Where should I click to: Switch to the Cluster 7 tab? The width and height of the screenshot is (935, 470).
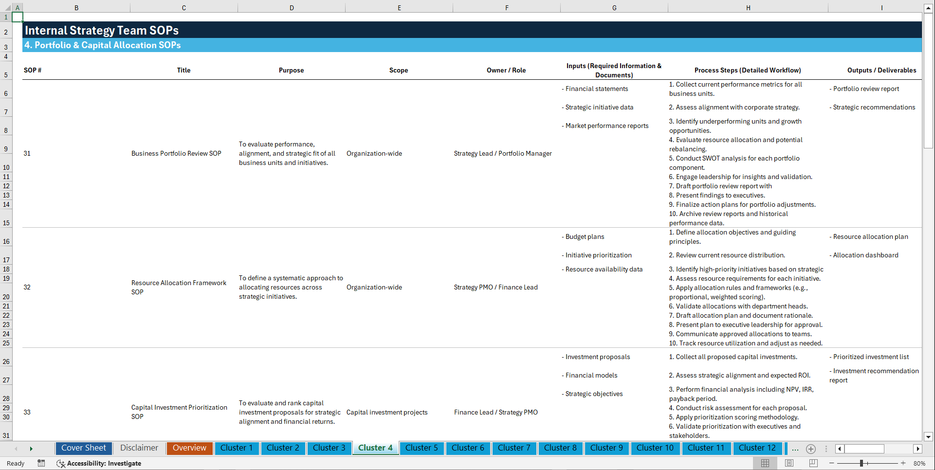click(514, 448)
